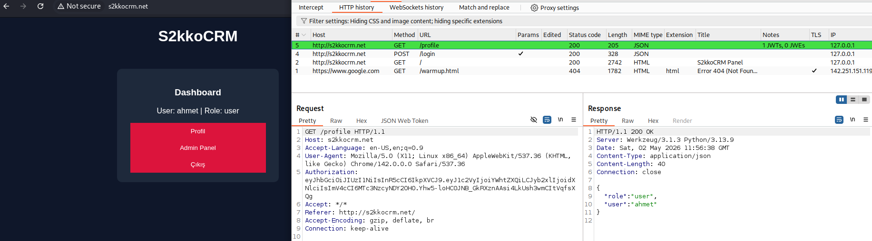Click the Profil button on dashboard
This screenshot has height=241, width=872.
point(198,131)
